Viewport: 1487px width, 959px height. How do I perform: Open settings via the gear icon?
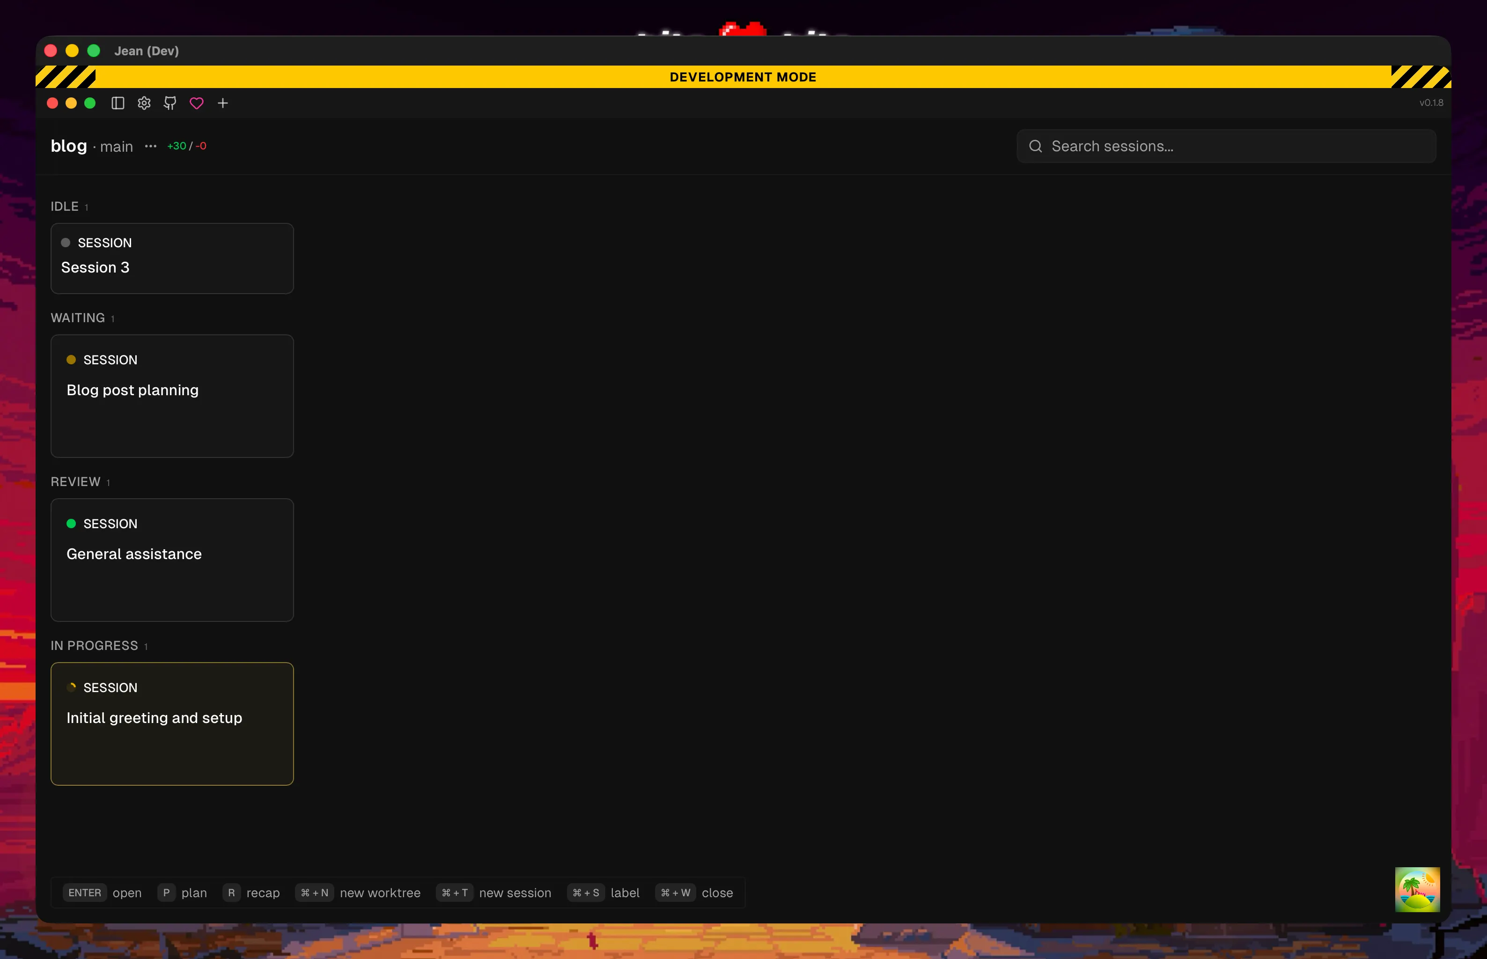point(144,103)
